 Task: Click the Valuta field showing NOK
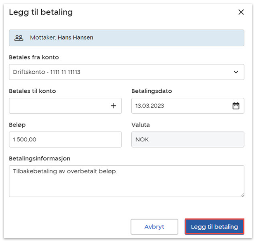(187, 140)
